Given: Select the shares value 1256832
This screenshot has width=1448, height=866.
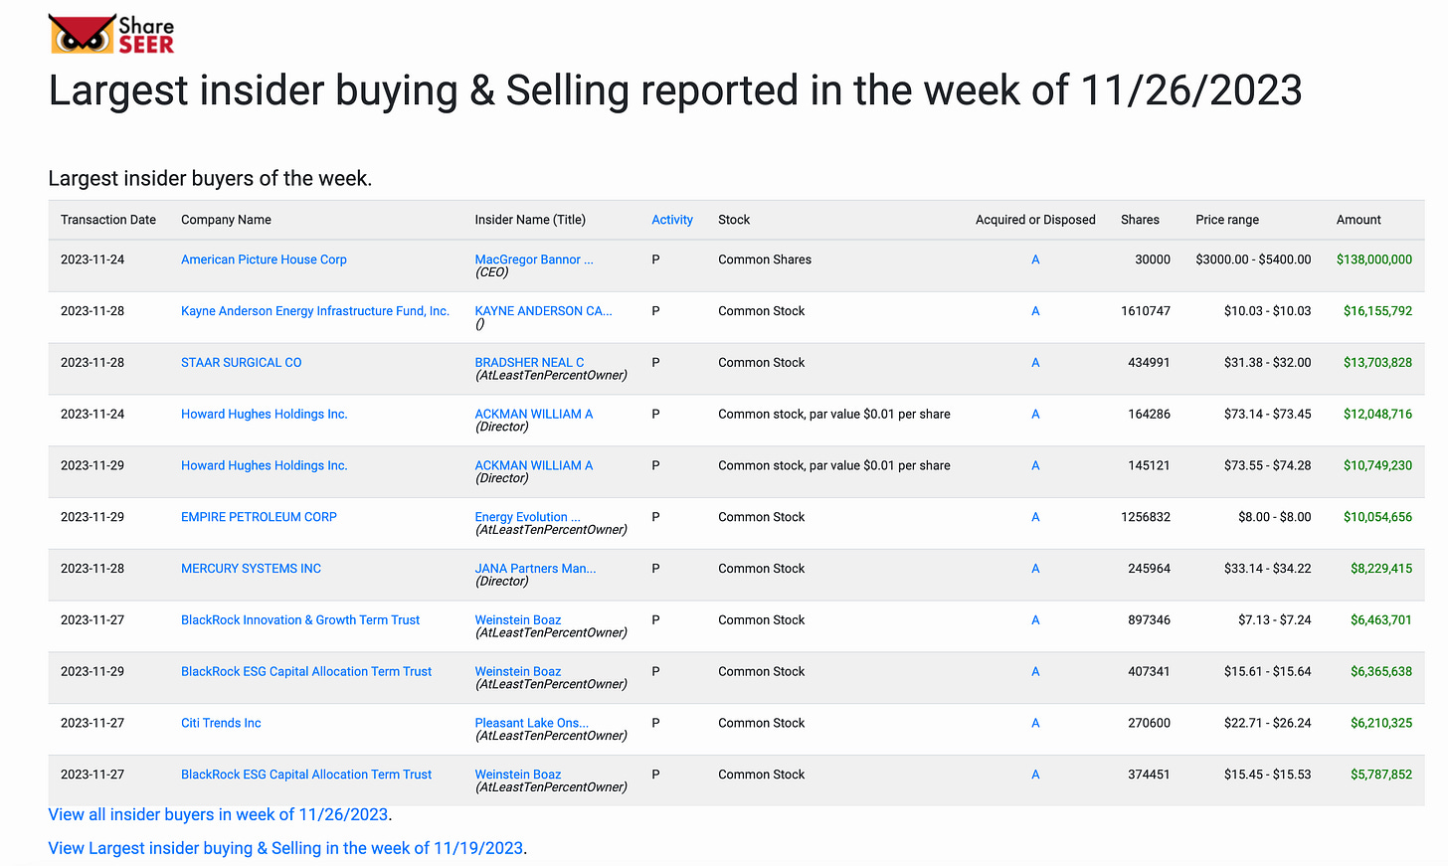Looking at the screenshot, I should [1146, 517].
